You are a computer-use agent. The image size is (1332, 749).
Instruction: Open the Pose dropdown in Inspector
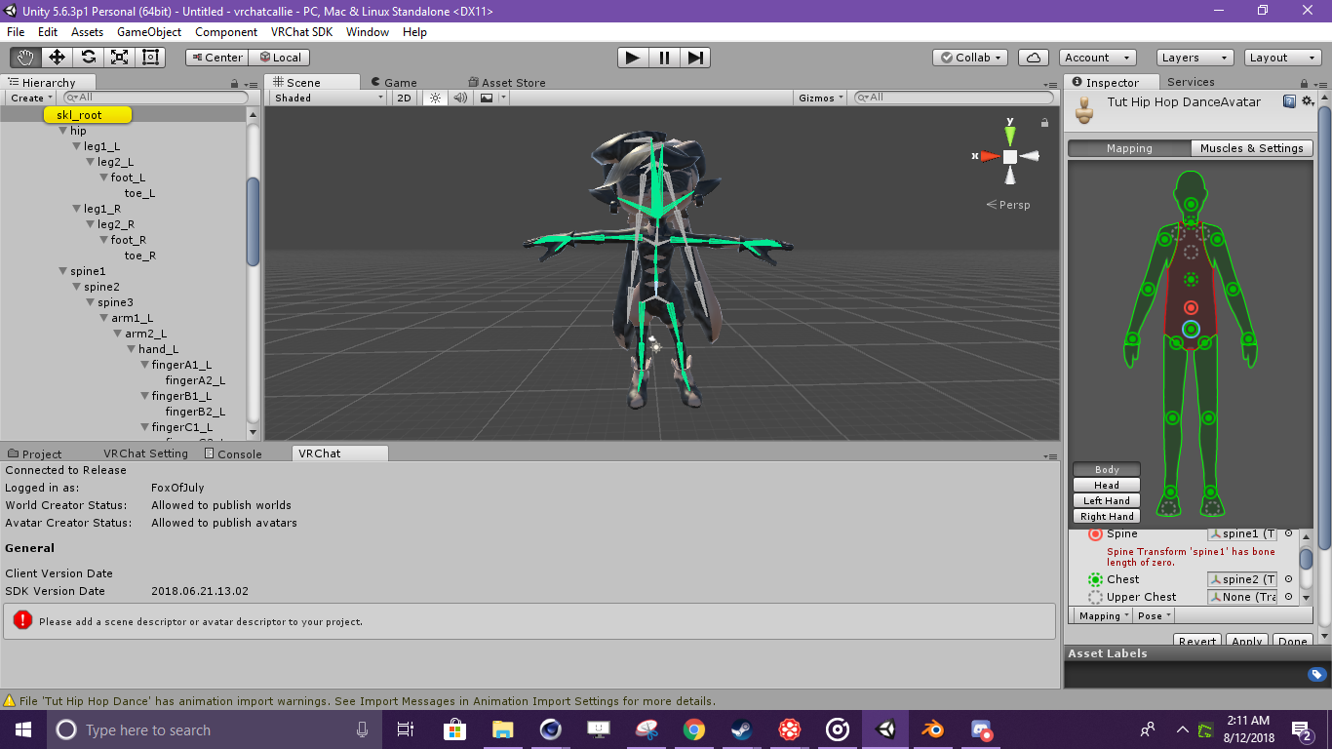[x=1155, y=615]
